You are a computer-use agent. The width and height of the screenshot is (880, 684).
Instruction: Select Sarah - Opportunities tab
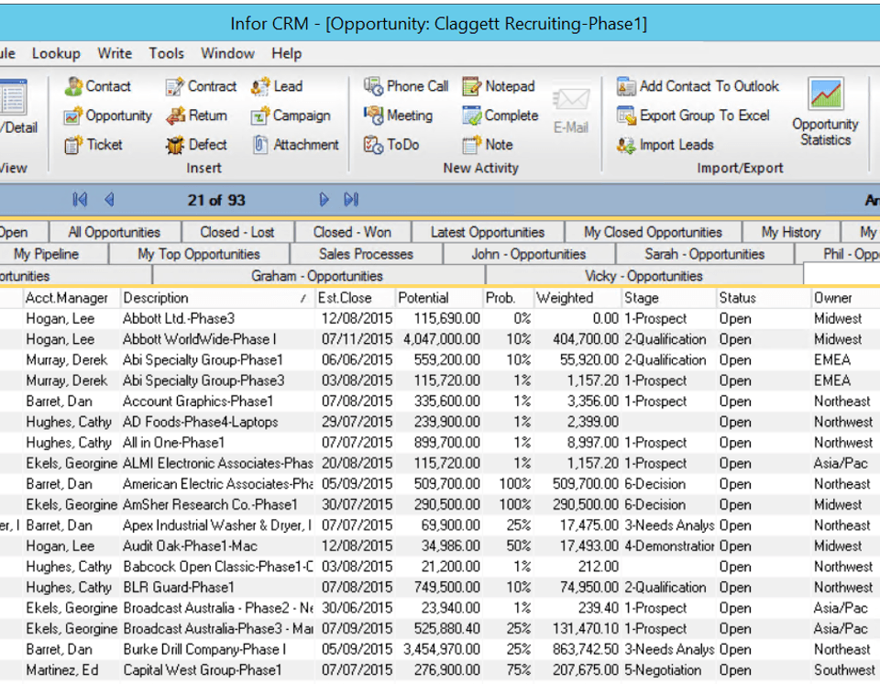(x=705, y=254)
